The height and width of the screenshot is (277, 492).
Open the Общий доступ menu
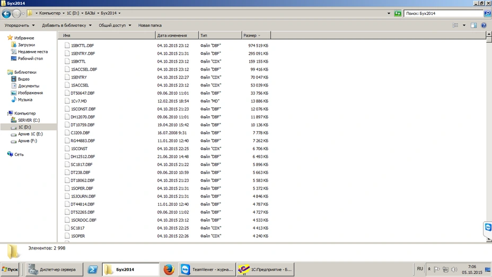[x=115, y=25]
